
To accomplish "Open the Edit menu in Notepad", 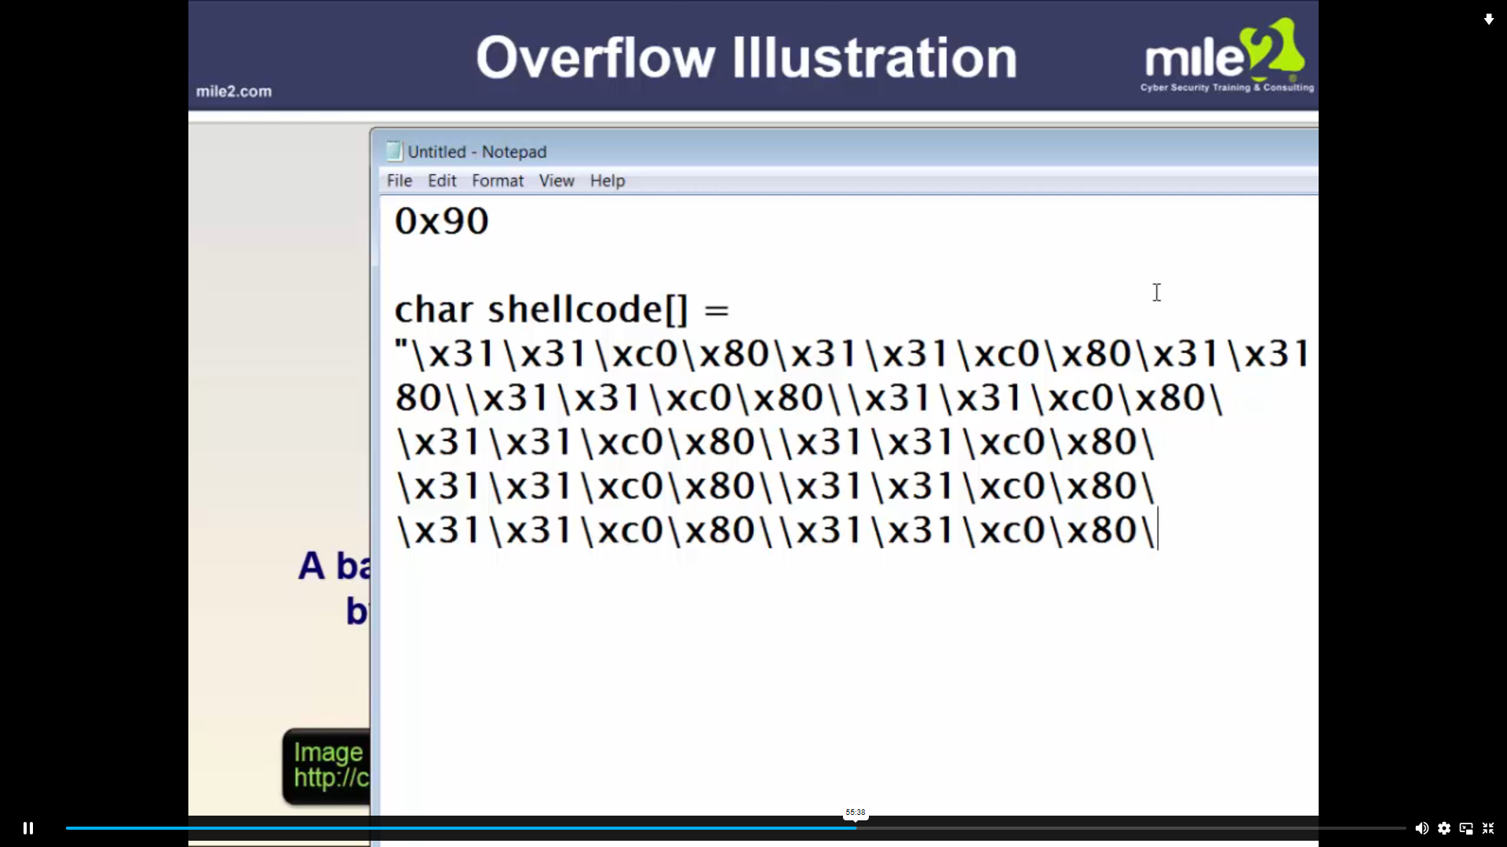I will coord(442,180).
